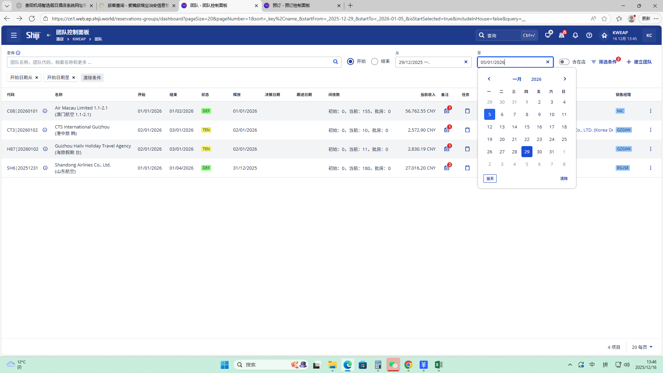
Task: Go to previous month in calendar
Action: [x=489, y=79]
